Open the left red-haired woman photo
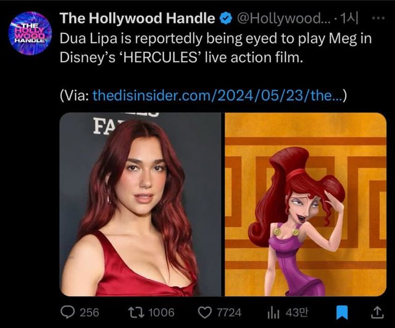Viewport: 395px width, 328px height. tap(140, 204)
